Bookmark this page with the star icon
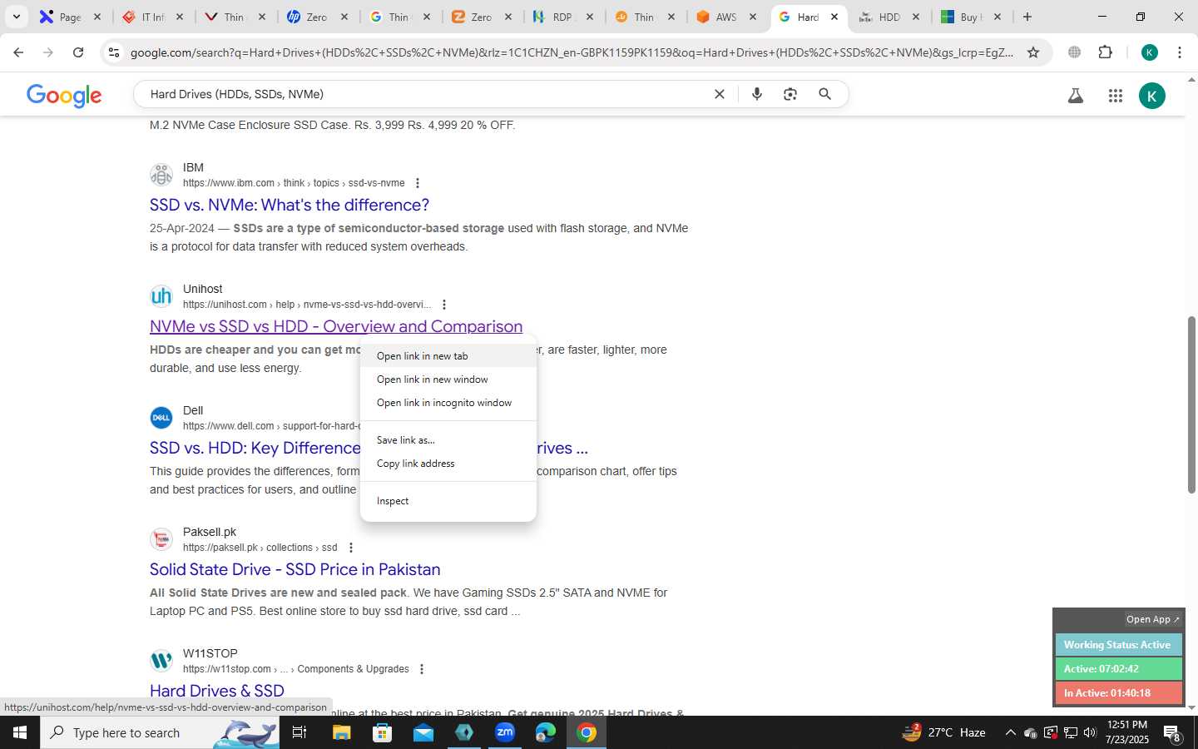This screenshot has width=1198, height=749. [1033, 52]
